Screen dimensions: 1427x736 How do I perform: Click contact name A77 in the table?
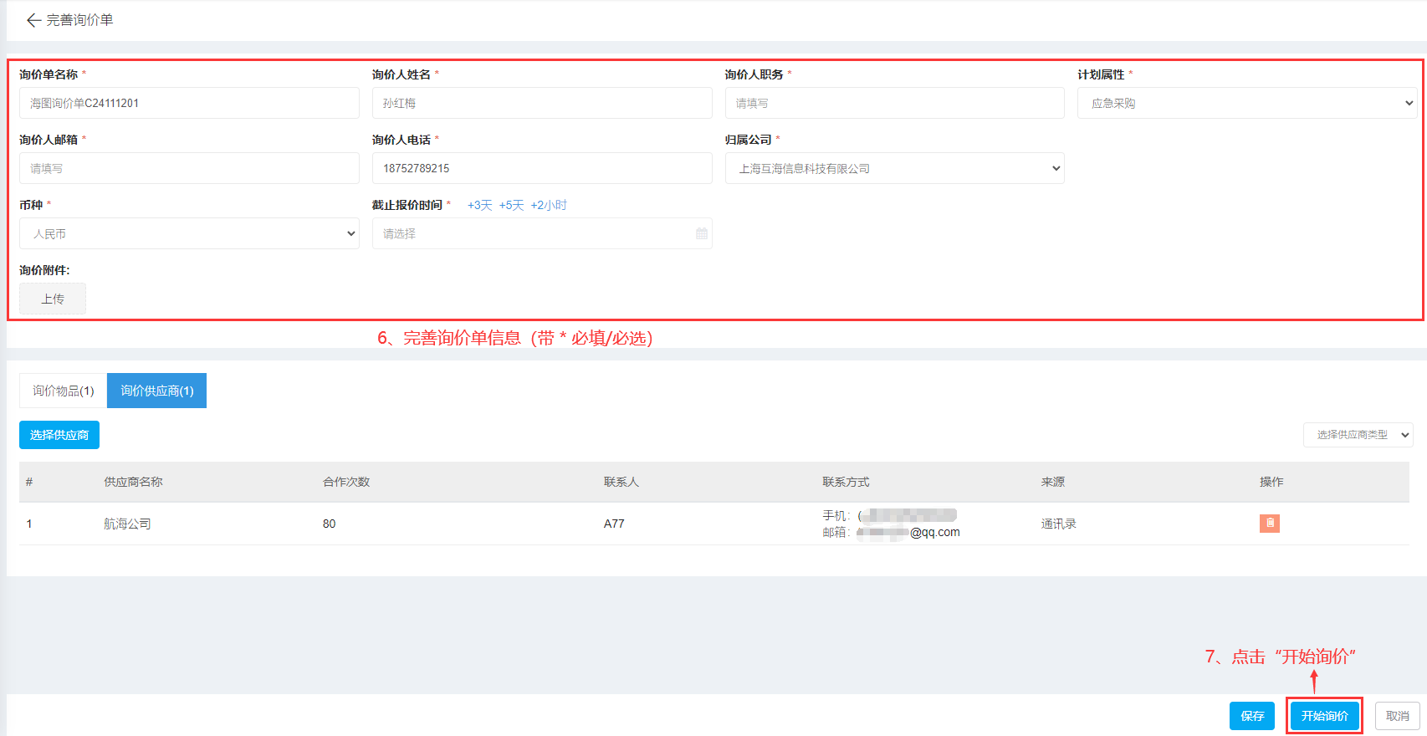point(614,524)
